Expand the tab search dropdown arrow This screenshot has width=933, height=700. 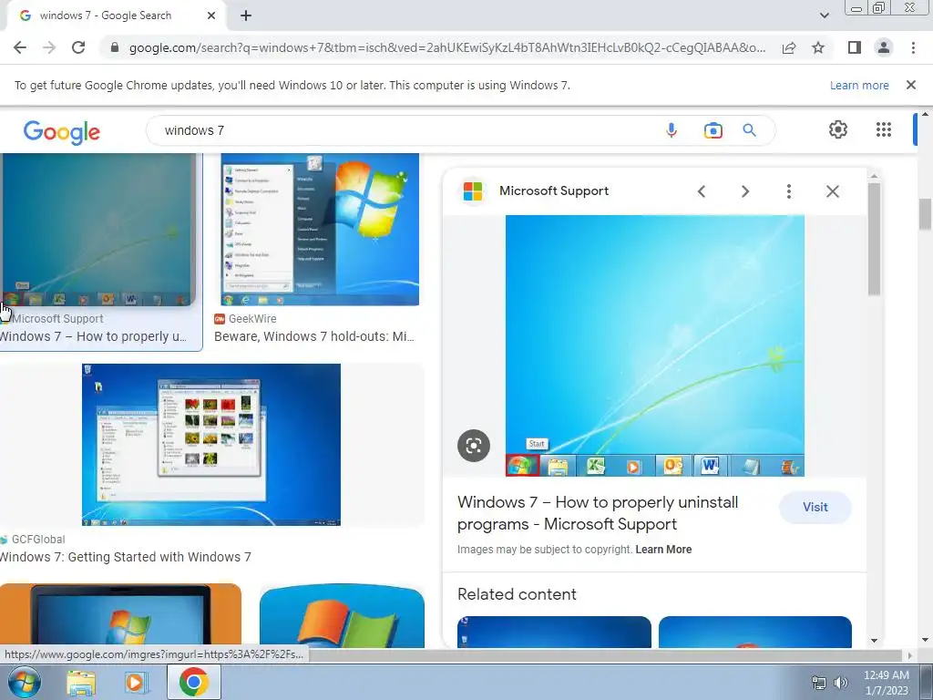click(x=824, y=15)
